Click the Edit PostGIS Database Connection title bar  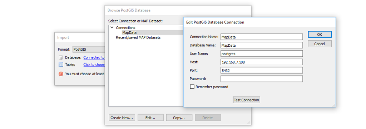[x=259, y=22]
